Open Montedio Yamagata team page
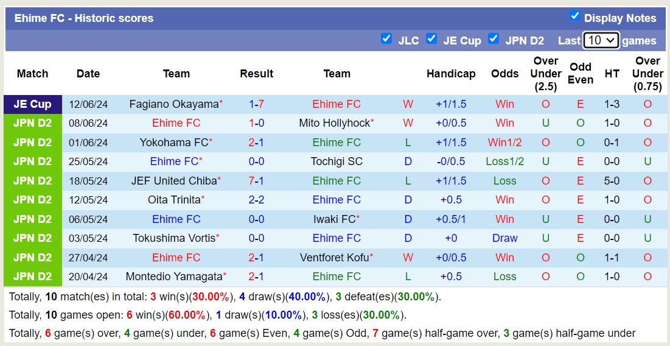This screenshot has height=346, width=670. [173, 277]
